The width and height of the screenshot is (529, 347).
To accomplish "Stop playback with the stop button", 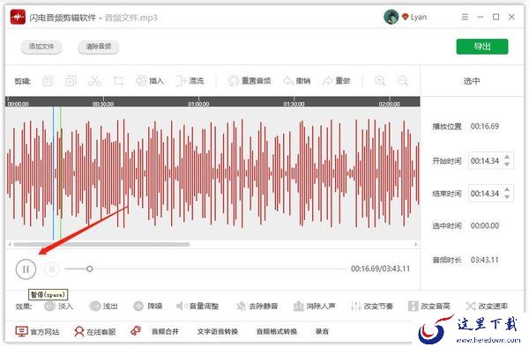I will tap(52, 269).
